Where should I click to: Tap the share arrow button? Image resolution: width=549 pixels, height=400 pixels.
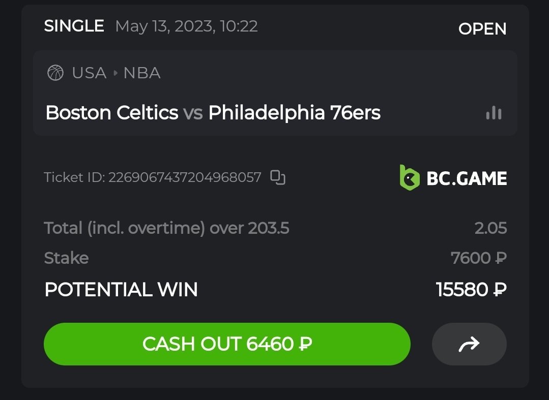(469, 344)
